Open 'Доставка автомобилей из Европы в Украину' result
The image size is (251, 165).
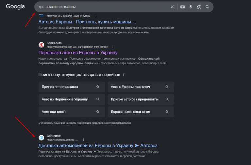[98, 145]
